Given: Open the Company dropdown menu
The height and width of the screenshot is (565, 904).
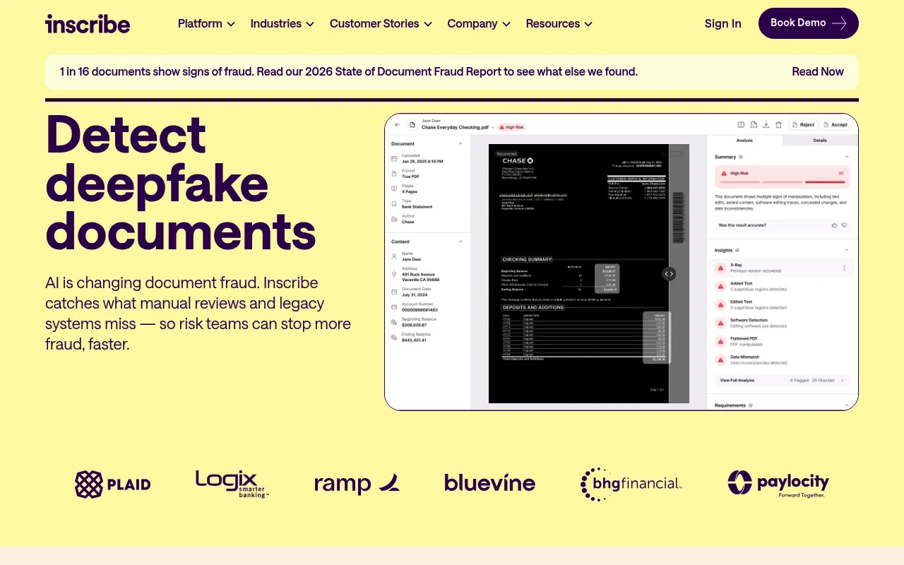Looking at the screenshot, I should click(x=479, y=23).
